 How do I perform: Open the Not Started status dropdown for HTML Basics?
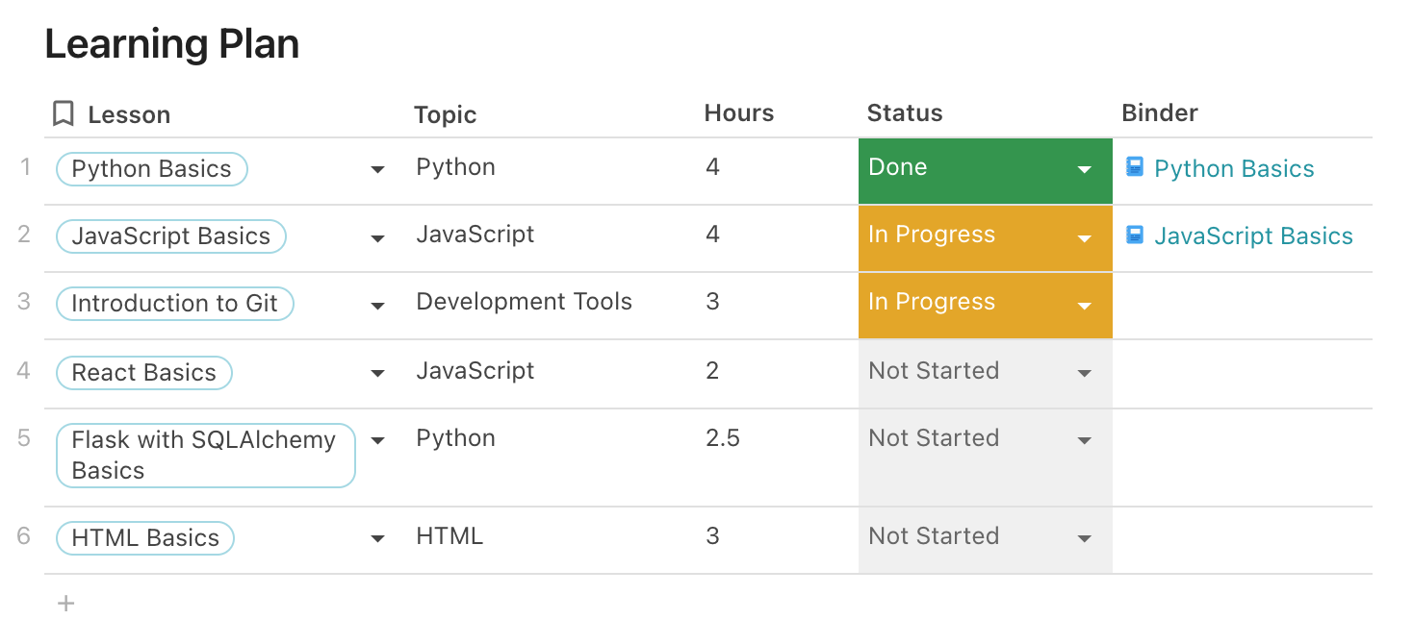(x=1084, y=539)
